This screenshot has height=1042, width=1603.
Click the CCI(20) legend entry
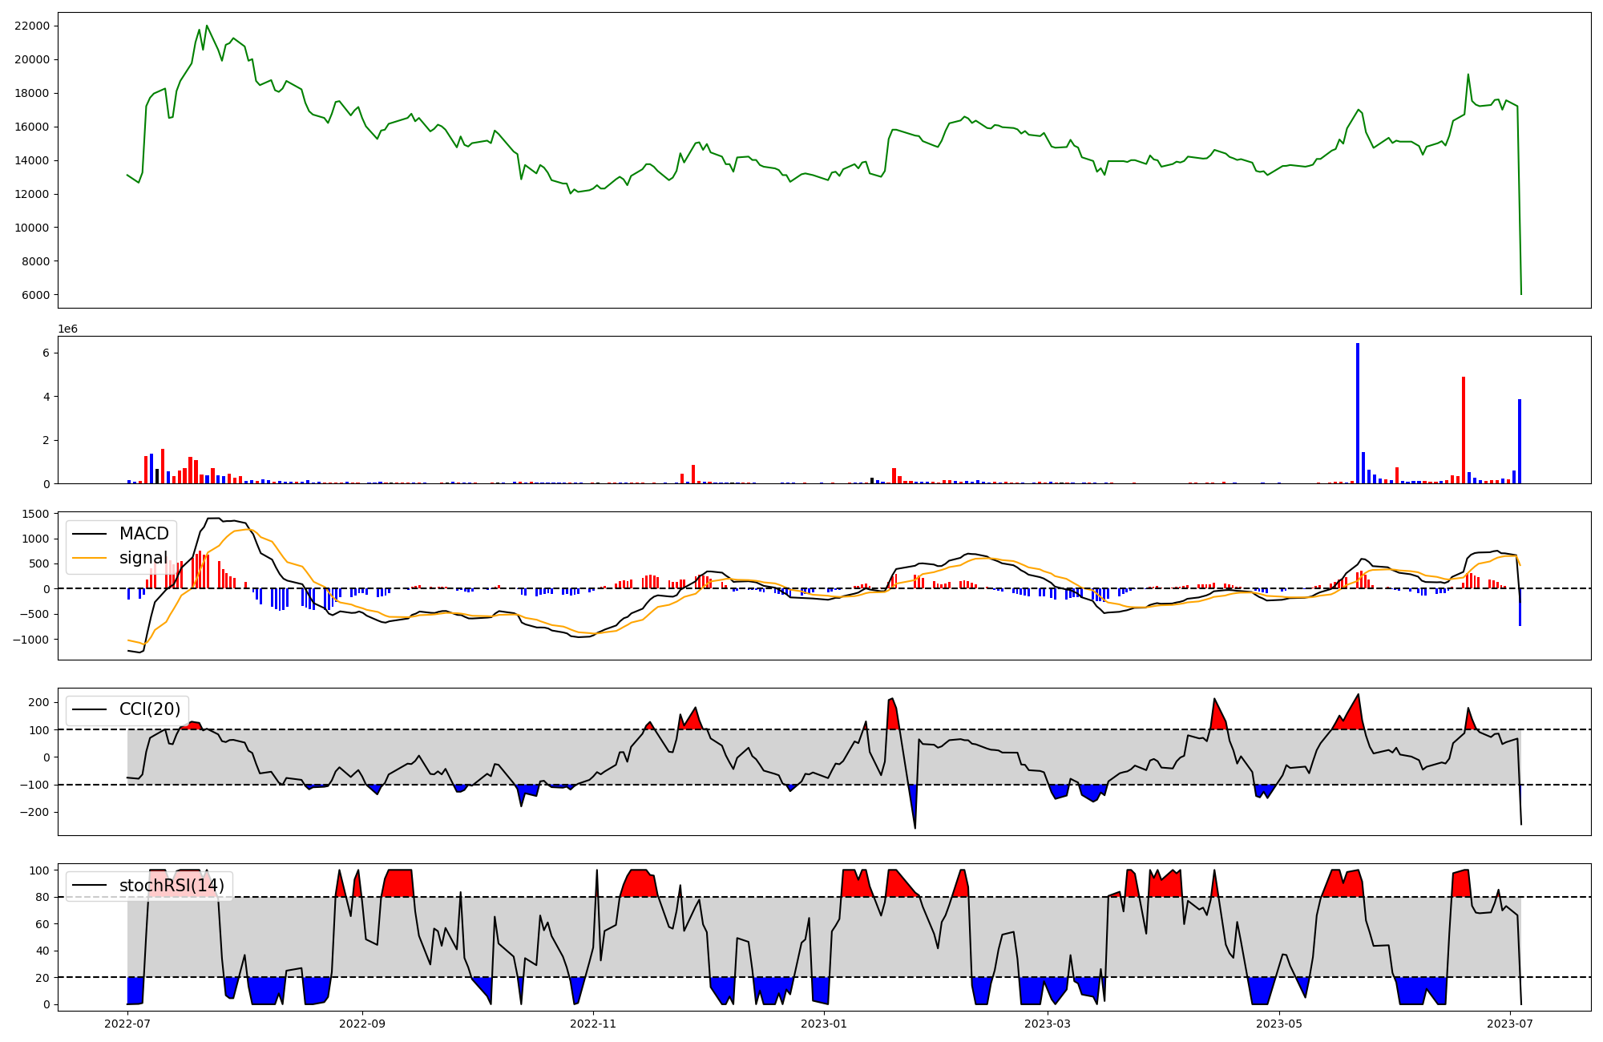click(149, 709)
